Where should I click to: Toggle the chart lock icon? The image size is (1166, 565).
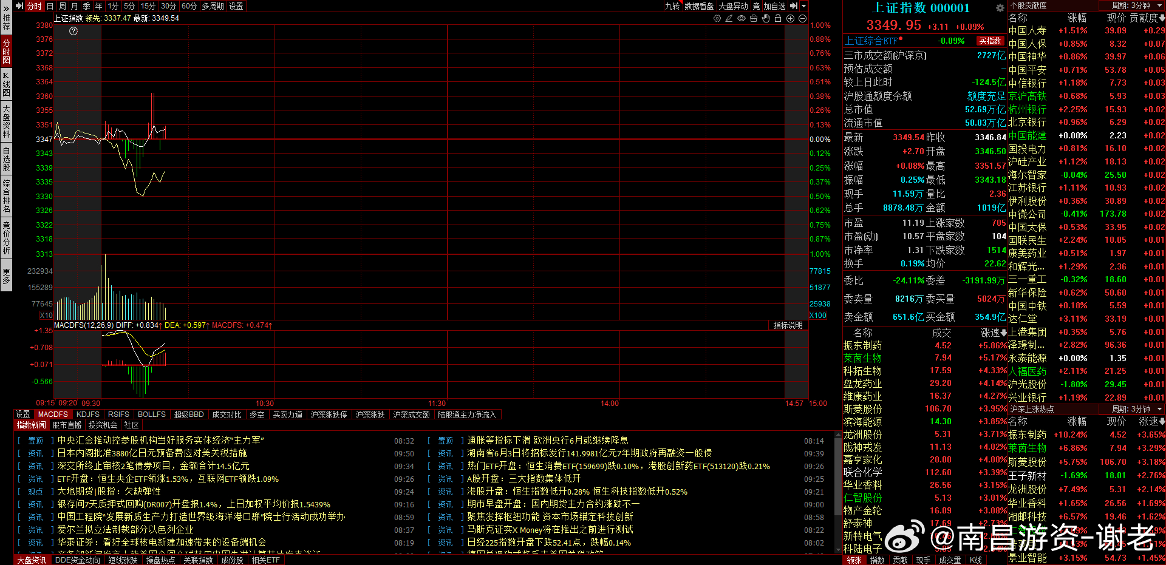pos(778,19)
